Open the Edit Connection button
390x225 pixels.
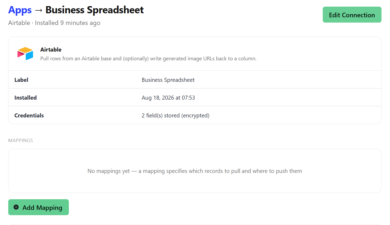tap(352, 15)
